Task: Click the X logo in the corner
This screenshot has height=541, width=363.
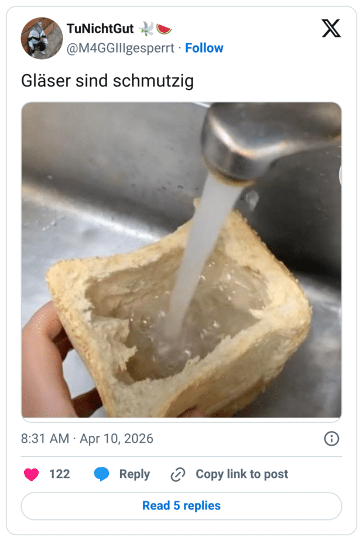Action: coord(331,28)
